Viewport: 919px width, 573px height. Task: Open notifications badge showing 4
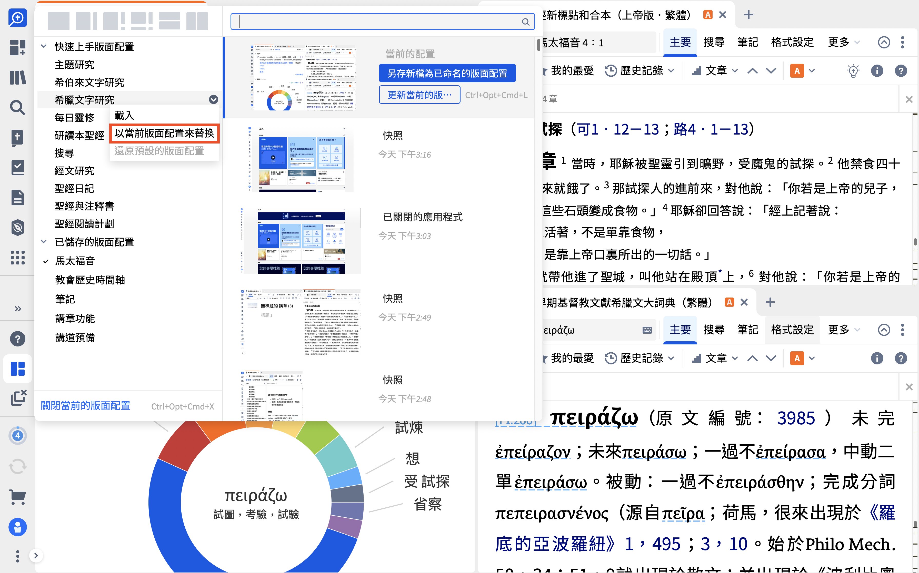17,435
